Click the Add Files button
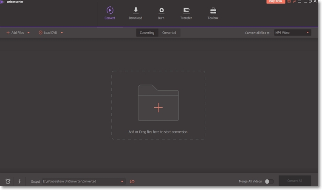This screenshot has width=322, height=190. click(x=15, y=33)
